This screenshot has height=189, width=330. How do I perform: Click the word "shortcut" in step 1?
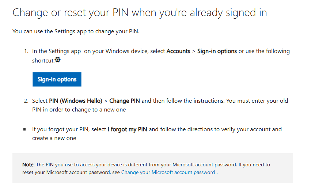click(43, 60)
